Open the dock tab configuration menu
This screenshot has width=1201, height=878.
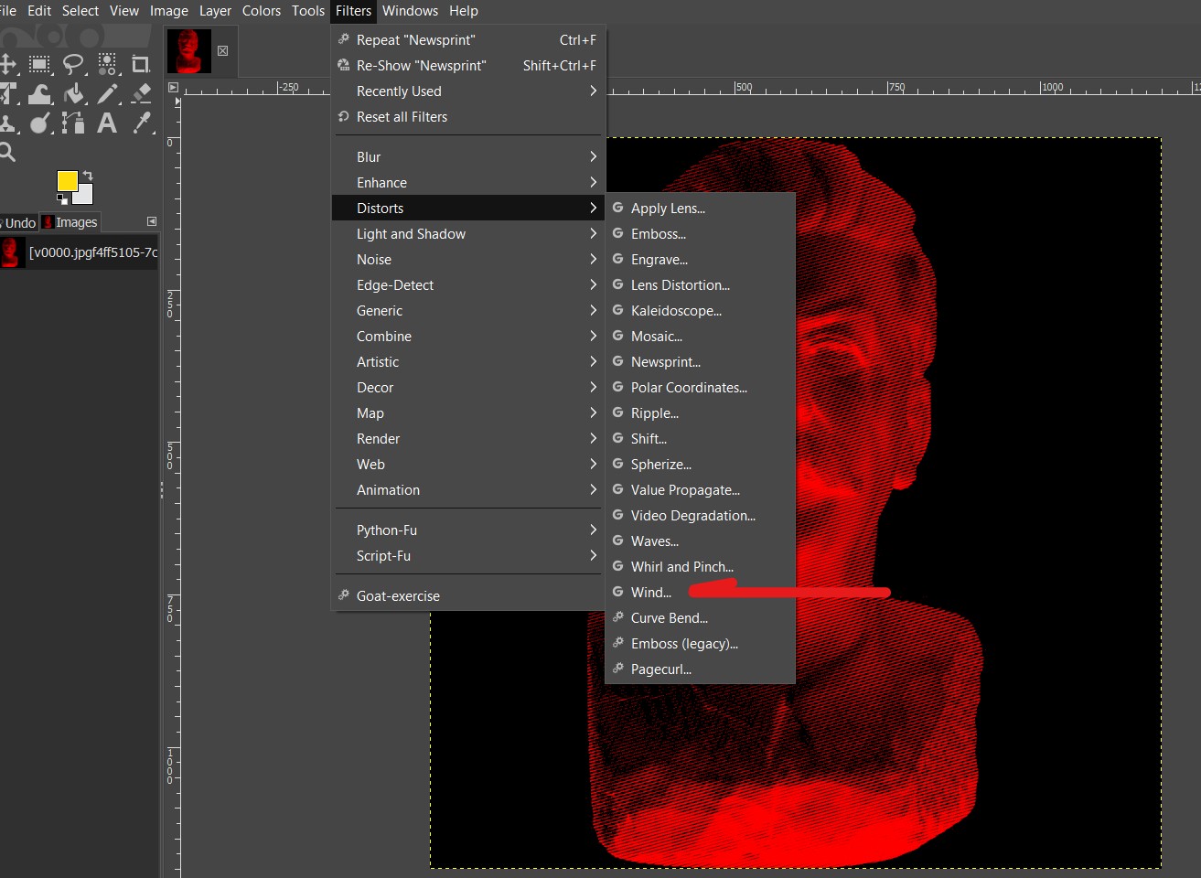tap(152, 221)
